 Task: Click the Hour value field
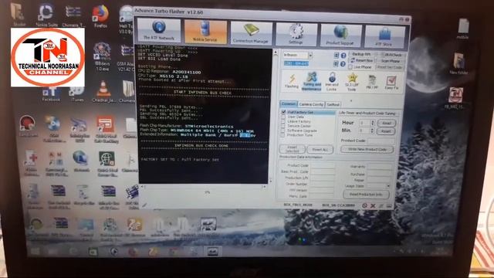pyautogui.click(x=365, y=123)
